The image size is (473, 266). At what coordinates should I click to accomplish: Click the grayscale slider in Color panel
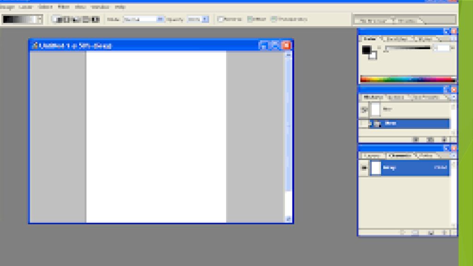click(408, 48)
